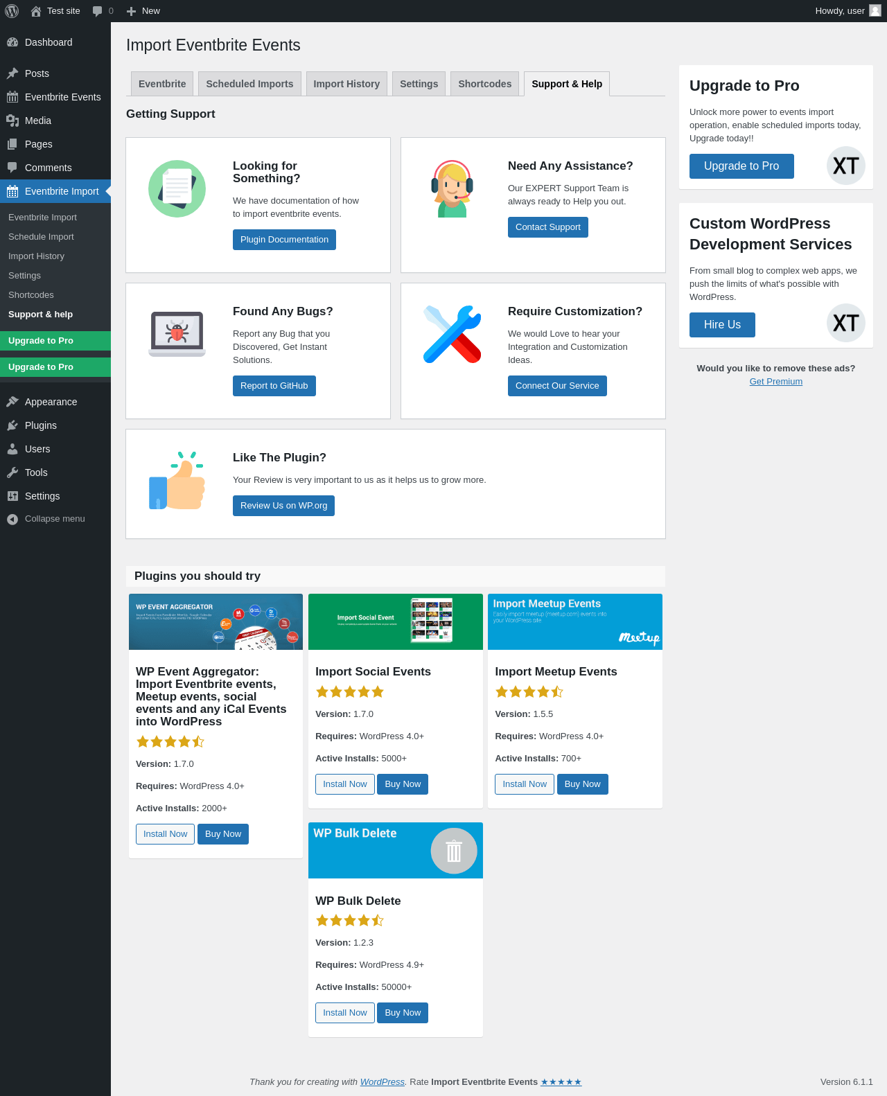Open the Import History tab

[346, 84]
